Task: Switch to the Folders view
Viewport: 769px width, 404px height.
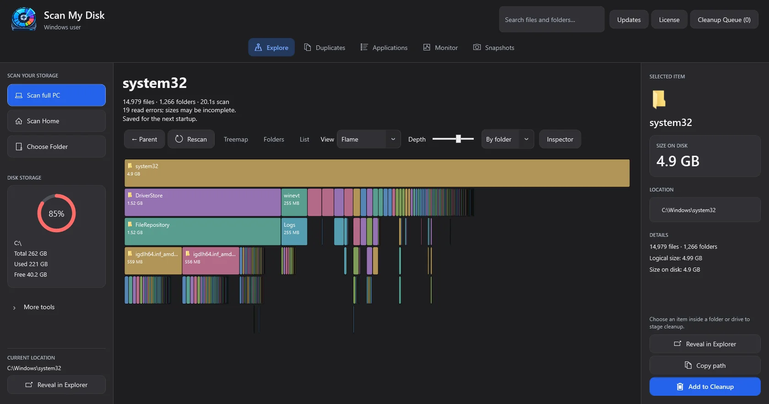Action: tap(274, 139)
